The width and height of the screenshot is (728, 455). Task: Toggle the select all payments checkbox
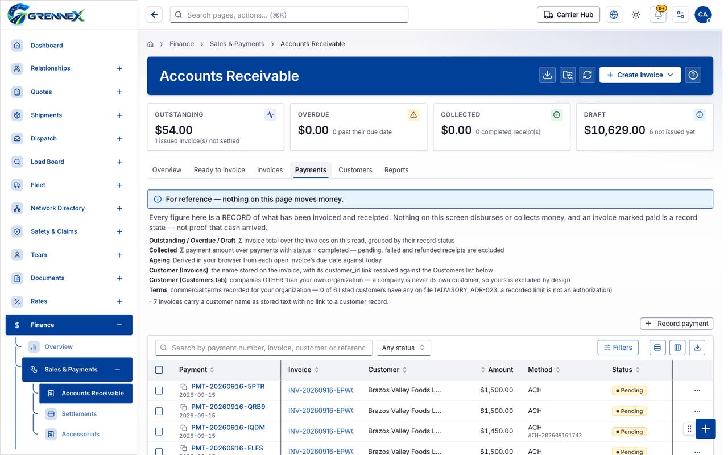pos(159,370)
